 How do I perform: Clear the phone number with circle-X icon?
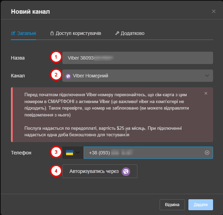(x=207, y=153)
